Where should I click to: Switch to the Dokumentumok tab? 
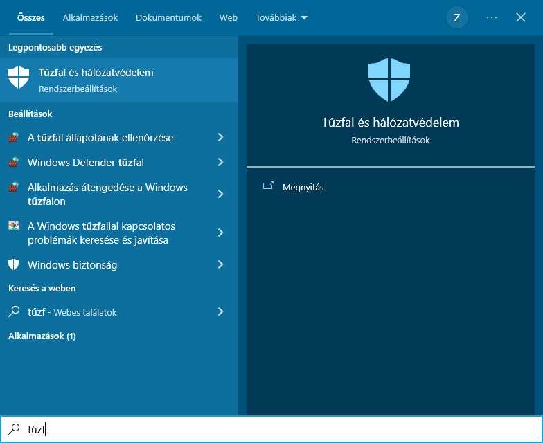[168, 18]
